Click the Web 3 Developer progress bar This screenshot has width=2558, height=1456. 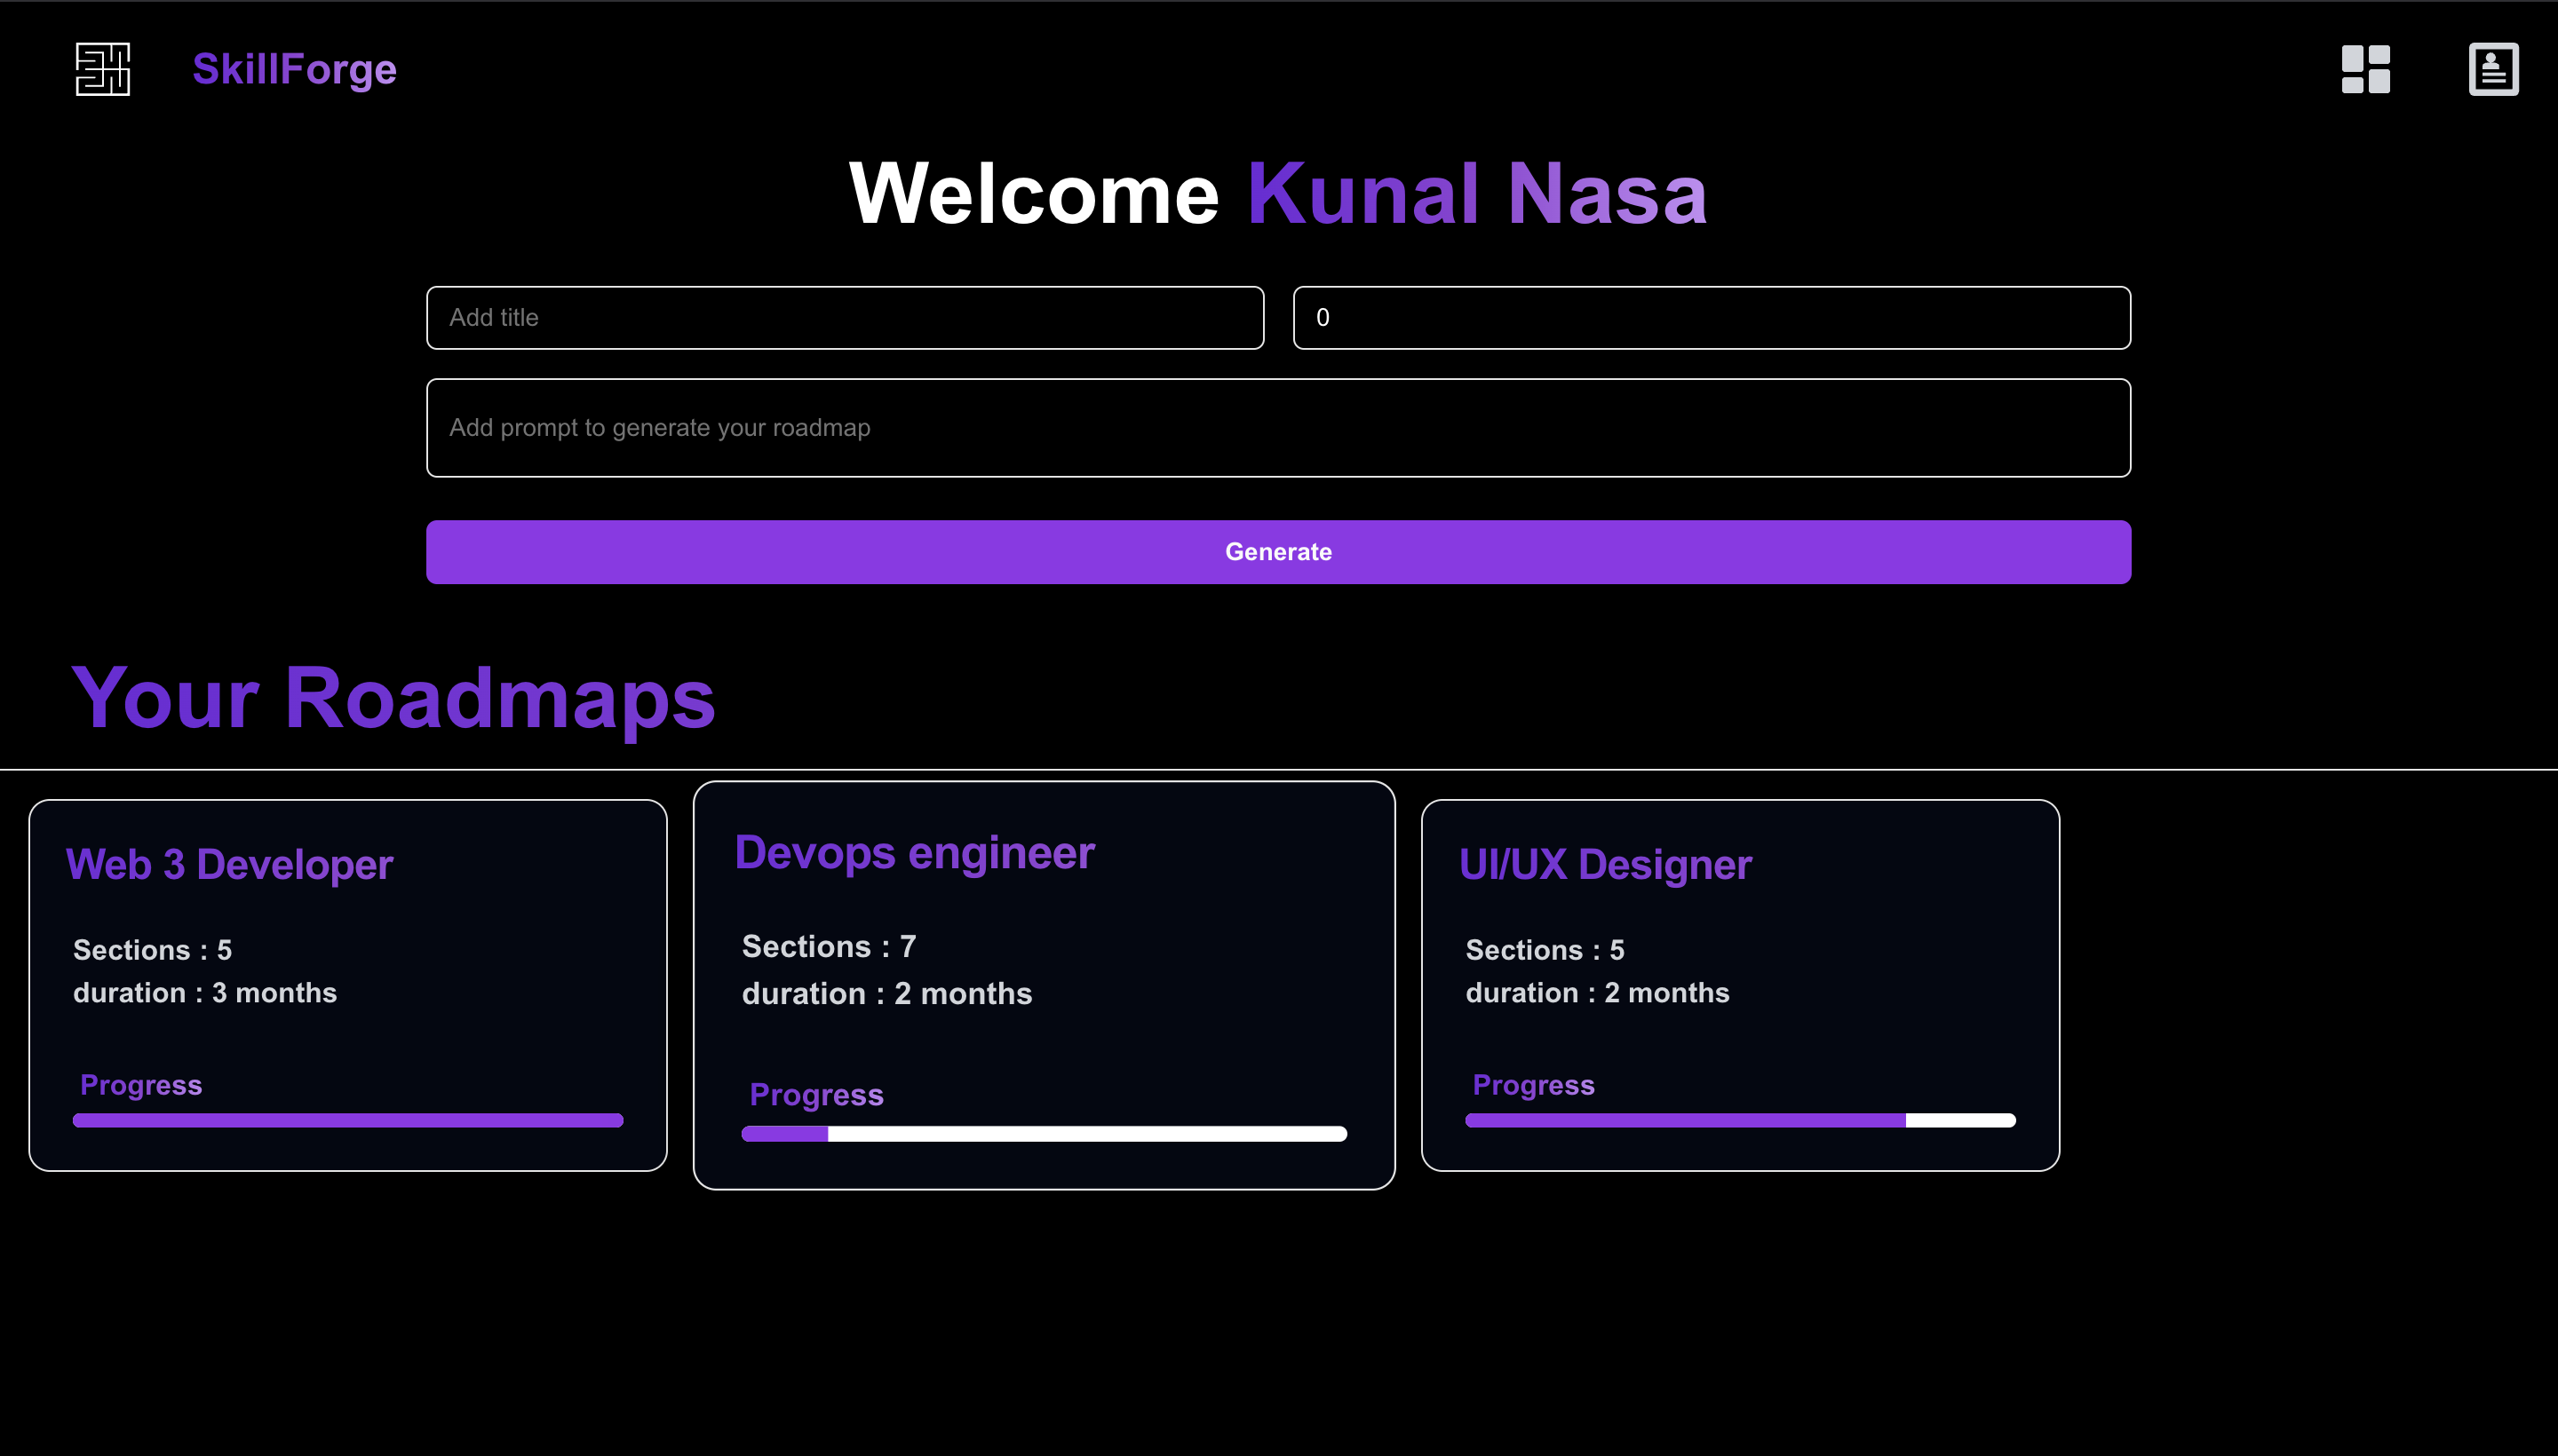point(347,1120)
